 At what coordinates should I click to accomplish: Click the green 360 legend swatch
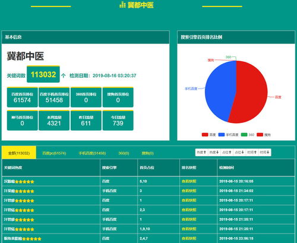click(244, 135)
